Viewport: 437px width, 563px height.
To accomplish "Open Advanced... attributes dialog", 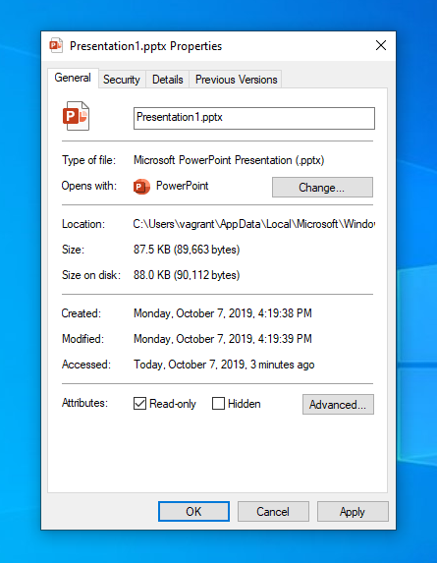I will (338, 404).
